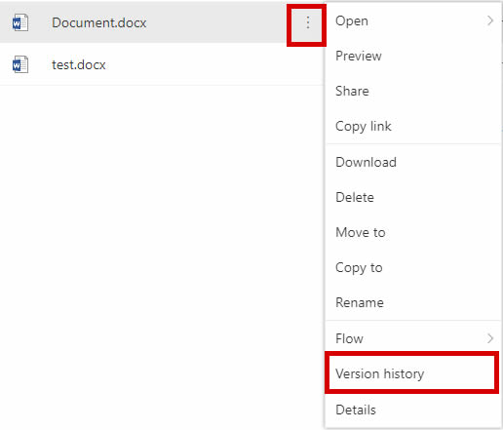Open Version history from the menu

(411, 372)
